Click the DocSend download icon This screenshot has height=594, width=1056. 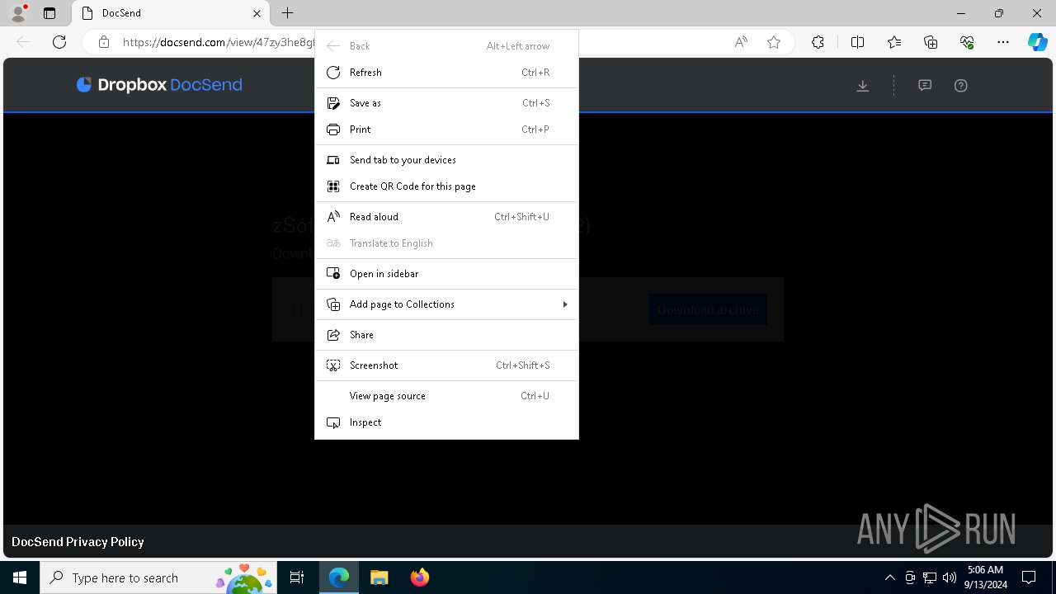click(863, 86)
